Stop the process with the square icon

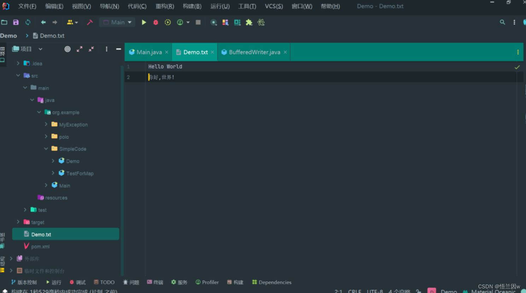pos(198,22)
